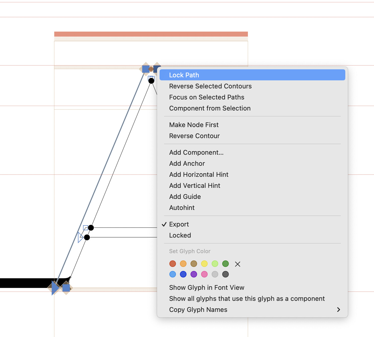Toggle the checked Export option

coord(179,224)
